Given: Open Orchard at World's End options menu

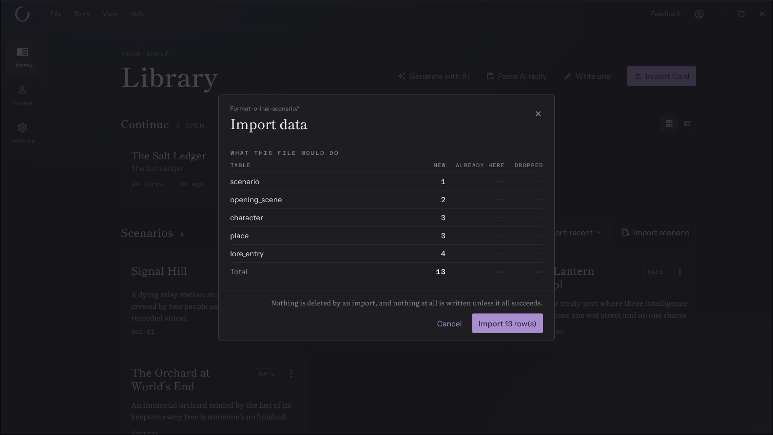Looking at the screenshot, I should click(291, 374).
